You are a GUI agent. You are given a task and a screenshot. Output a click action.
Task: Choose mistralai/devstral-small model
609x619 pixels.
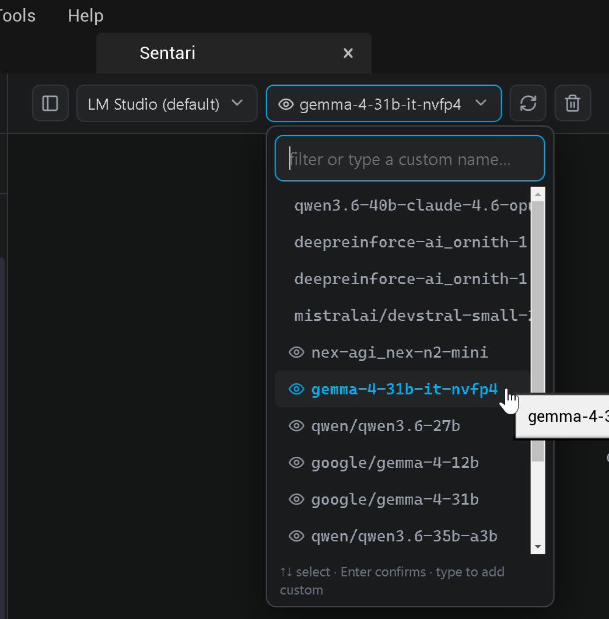(402, 316)
